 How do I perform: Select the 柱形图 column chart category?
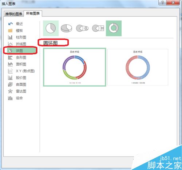coord(17,37)
